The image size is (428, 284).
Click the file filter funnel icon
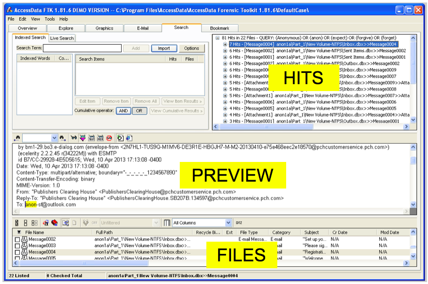[x=86, y=223]
